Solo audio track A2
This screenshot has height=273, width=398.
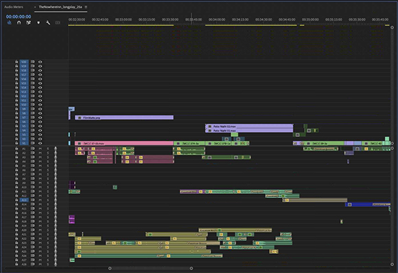pos(48,153)
